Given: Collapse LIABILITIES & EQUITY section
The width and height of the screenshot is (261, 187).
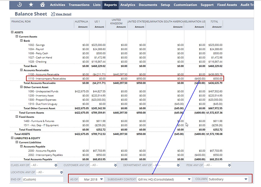Looking at the screenshot, I should [x=12, y=138].
